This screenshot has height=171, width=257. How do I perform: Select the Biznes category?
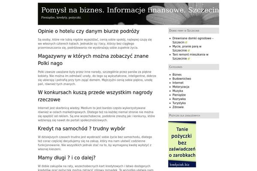[177, 75]
